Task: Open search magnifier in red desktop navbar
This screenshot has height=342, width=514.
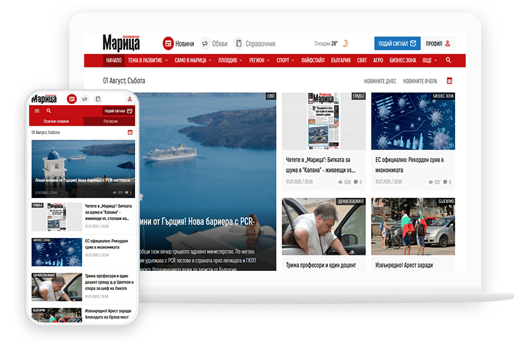Action: (x=448, y=60)
